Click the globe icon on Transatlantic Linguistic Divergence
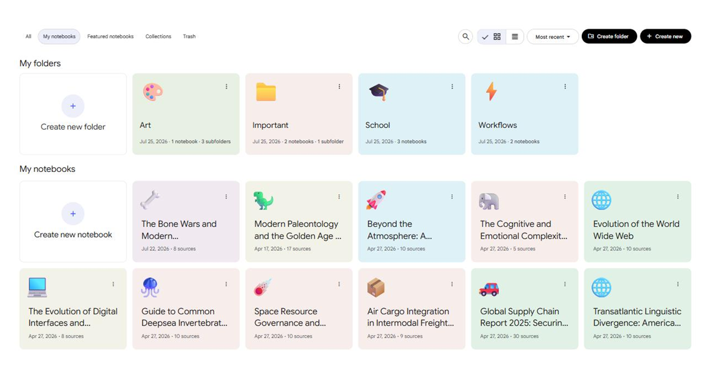The height and width of the screenshot is (375, 714). point(602,287)
